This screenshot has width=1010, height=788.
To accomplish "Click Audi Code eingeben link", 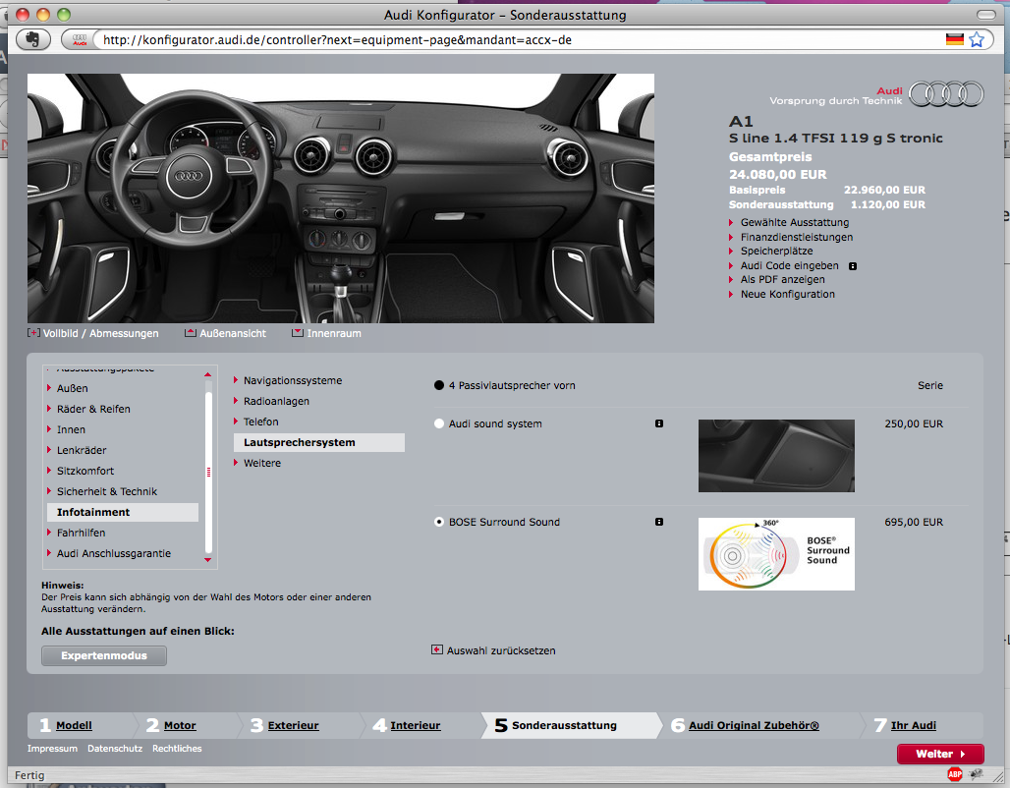I will coord(789,265).
